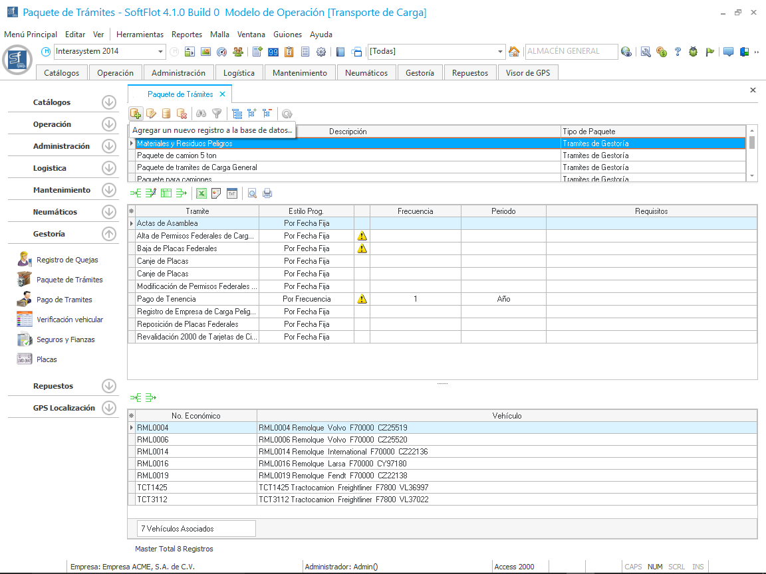This screenshot has height=574, width=766.
Task: Click the home icon beside ALMACÉN GENERAL
Action: pos(514,52)
